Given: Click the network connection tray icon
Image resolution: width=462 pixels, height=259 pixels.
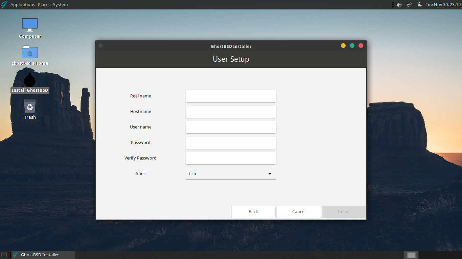Looking at the screenshot, I should coord(409,5).
